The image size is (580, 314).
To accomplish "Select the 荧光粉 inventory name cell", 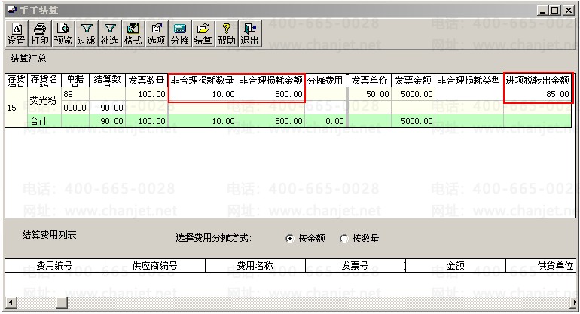I will (44, 101).
